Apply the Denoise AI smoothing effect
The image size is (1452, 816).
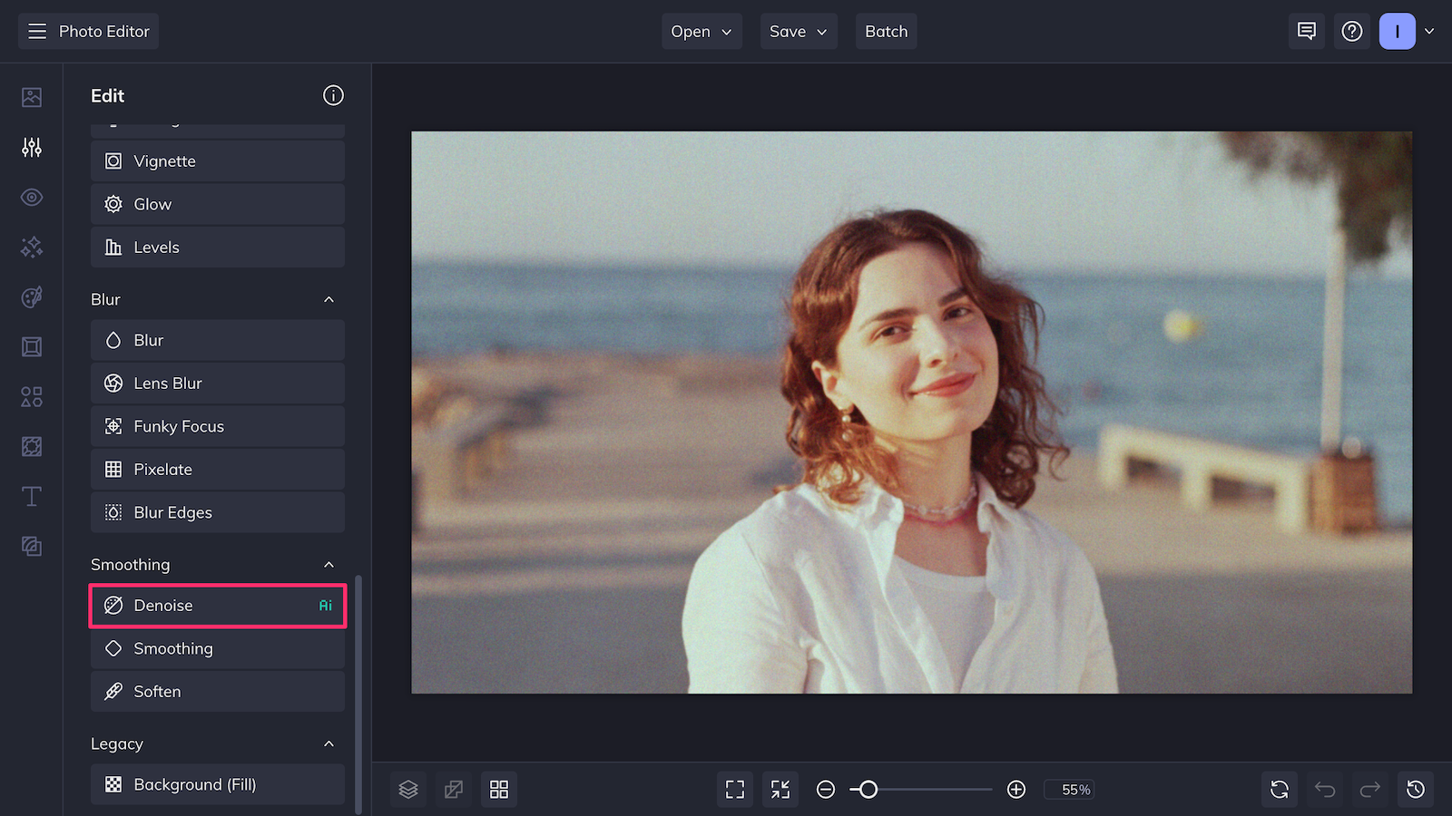point(217,606)
